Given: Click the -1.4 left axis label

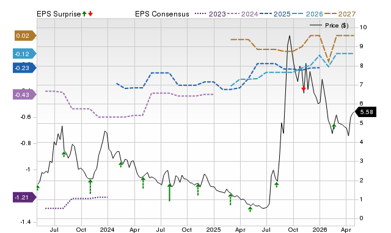Looking at the screenshot, I should tap(26, 222).
